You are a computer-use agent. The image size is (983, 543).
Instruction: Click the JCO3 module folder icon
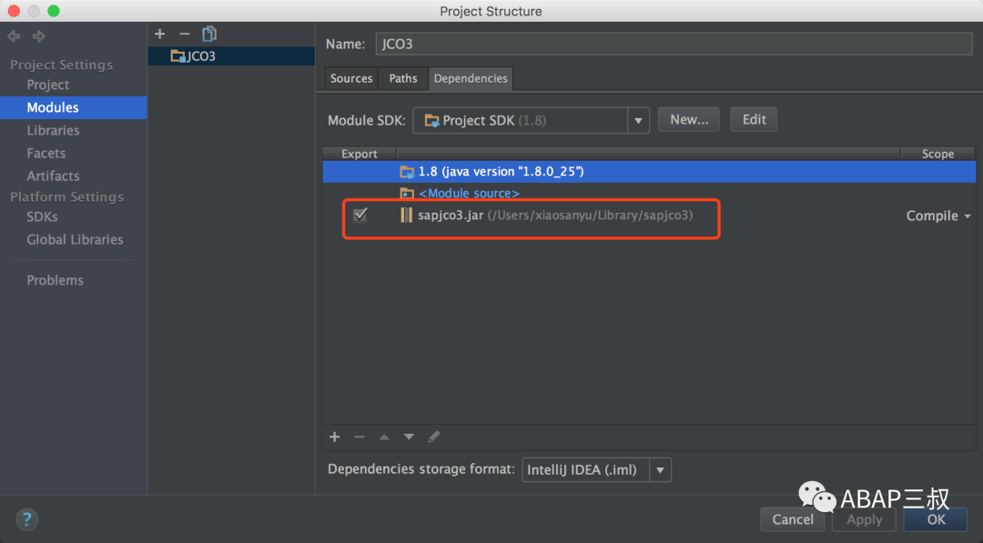178,56
